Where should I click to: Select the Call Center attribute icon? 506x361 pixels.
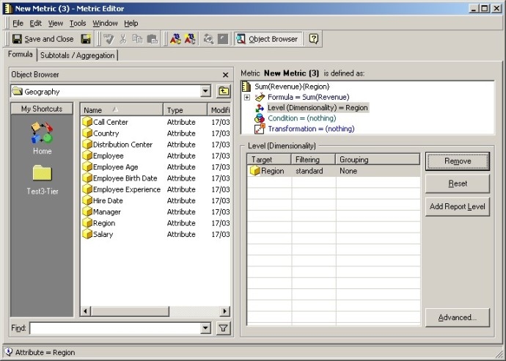(87, 122)
